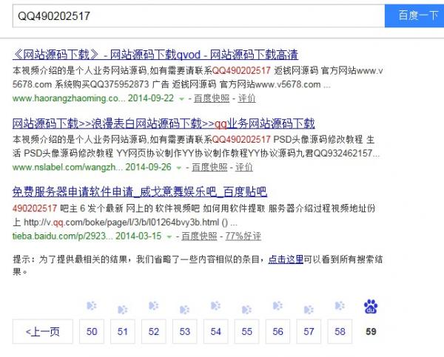
Task: Click the paw icon above page 57
Action: (309, 310)
